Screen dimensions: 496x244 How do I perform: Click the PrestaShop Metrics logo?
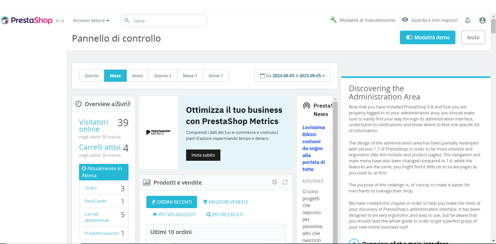pyautogui.click(x=158, y=132)
